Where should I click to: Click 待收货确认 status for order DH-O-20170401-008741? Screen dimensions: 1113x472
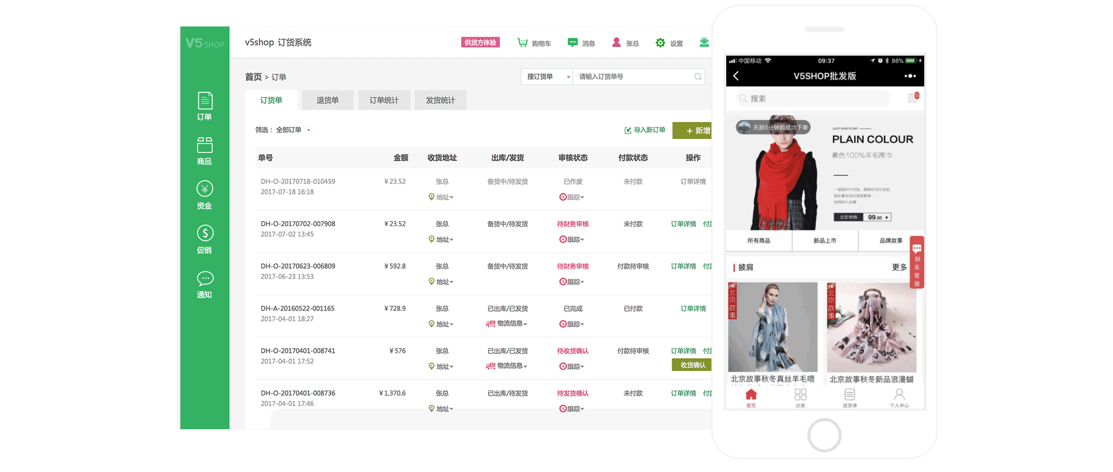point(573,351)
